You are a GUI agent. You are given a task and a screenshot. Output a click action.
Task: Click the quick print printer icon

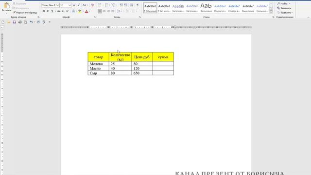(x=20, y=22)
